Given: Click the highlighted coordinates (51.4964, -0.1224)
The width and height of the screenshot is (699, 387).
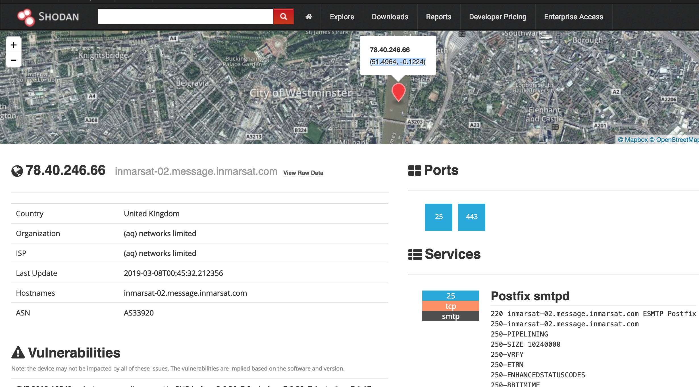Looking at the screenshot, I should [398, 62].
